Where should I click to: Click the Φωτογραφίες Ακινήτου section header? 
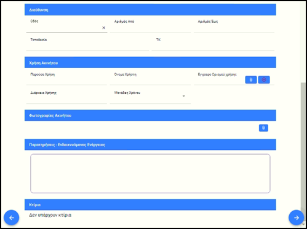[150, 115]
